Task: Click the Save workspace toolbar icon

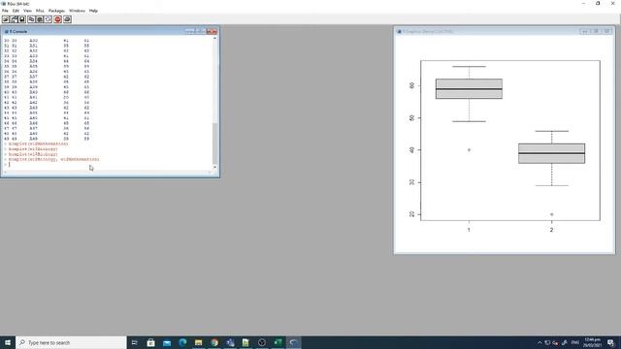Action: pos(21,19)
